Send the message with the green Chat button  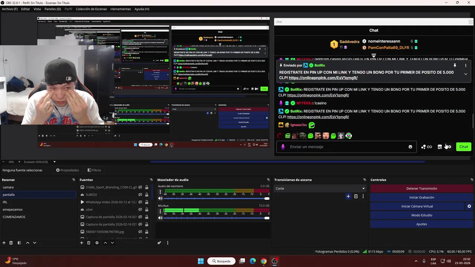(463, 147)
